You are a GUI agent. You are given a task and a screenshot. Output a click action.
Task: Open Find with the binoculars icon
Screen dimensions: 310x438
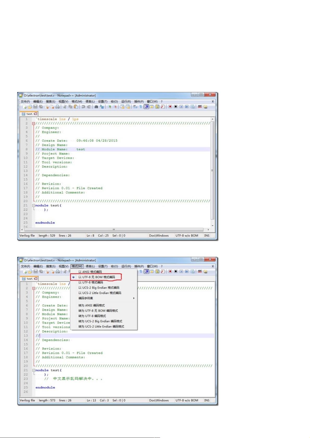(96, 107)
